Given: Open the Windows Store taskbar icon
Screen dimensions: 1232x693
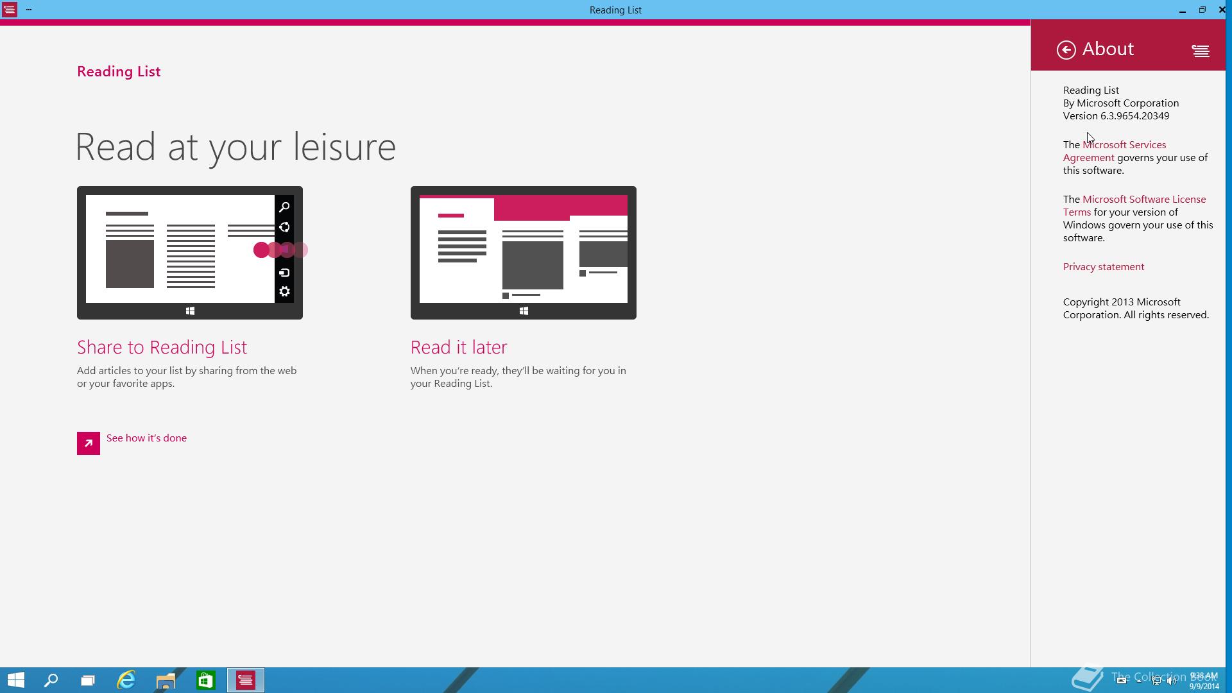Looking at the screenshot, I should tap(205, 680).
